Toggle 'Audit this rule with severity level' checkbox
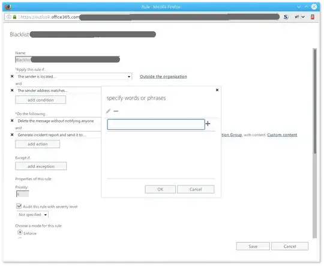This screenshot has width=324, height=266. [19, 206]
